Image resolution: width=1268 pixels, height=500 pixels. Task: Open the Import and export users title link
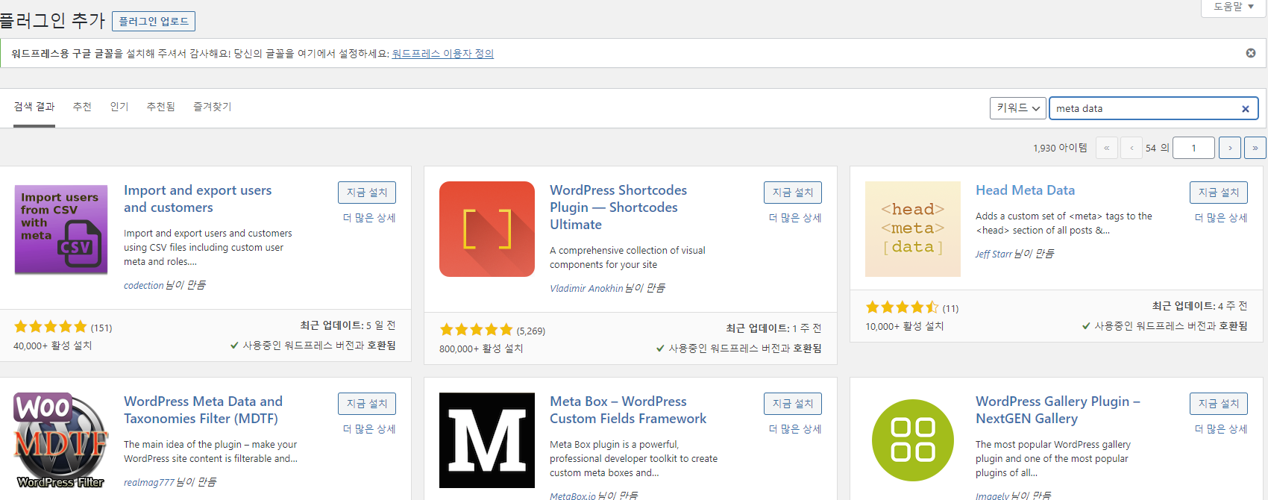click(198, 199)
